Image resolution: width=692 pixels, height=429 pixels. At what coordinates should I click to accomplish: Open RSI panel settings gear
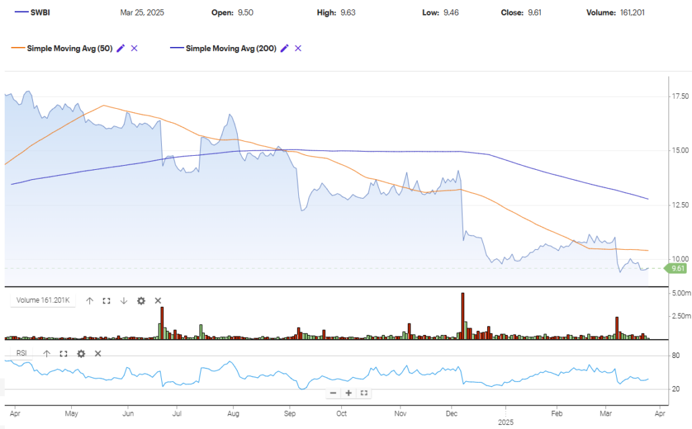click(81, 354)
